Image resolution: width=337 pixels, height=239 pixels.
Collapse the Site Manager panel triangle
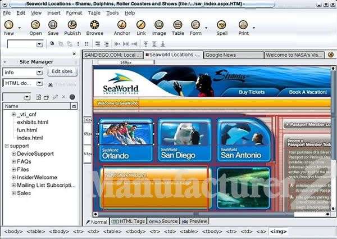coord(4,62)
